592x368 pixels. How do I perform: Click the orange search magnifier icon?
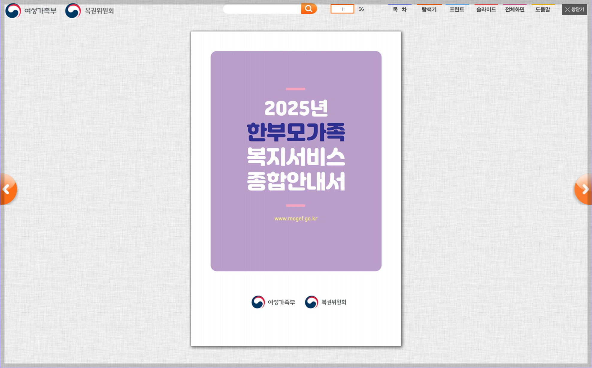pyautogui.click(x=309, y=9)
